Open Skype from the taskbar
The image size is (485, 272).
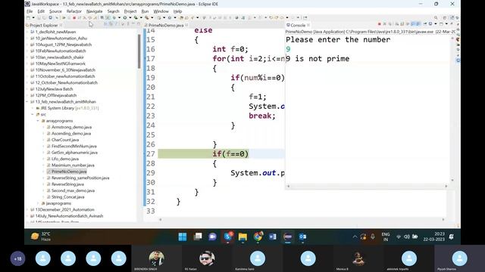coord(228,236)
